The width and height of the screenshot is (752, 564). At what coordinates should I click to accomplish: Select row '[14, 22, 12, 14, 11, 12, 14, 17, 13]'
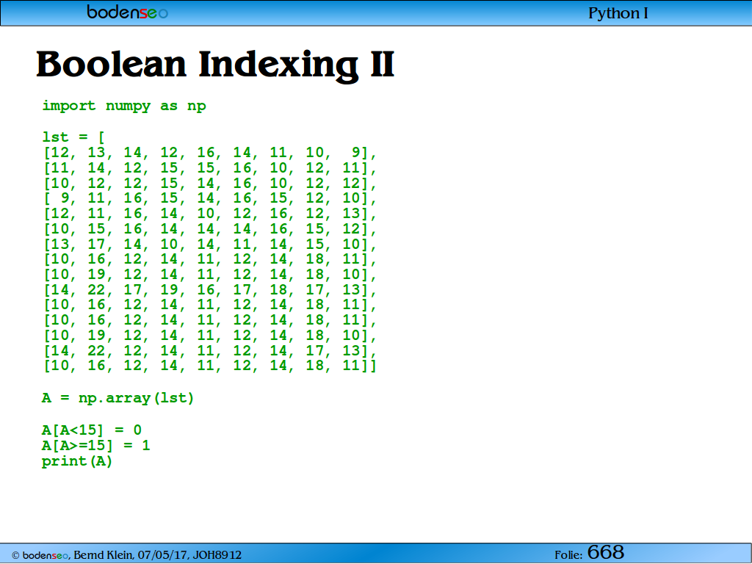210,350
